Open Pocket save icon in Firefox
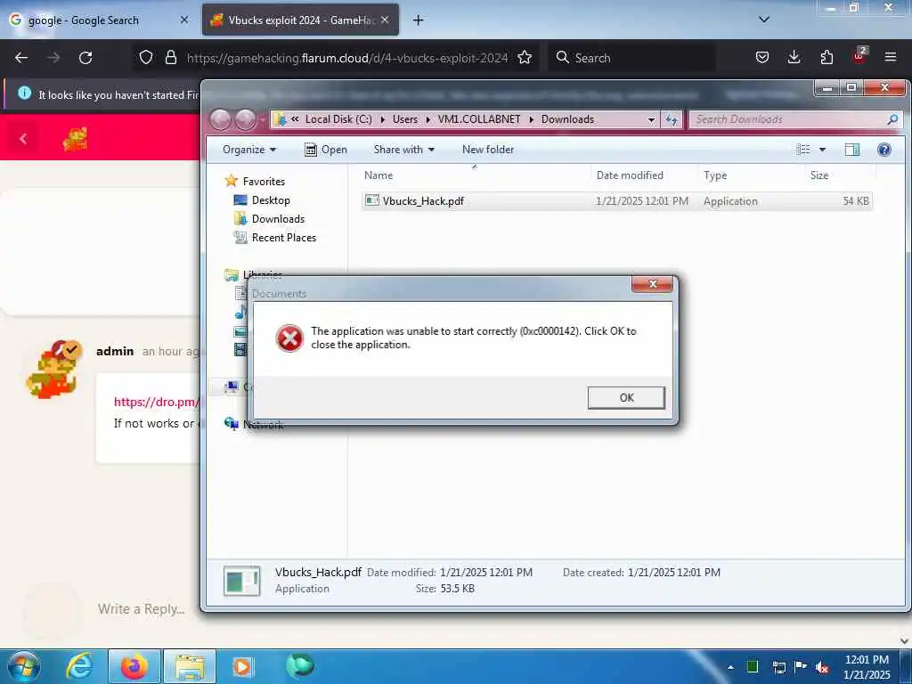 [x=762, y=58]
